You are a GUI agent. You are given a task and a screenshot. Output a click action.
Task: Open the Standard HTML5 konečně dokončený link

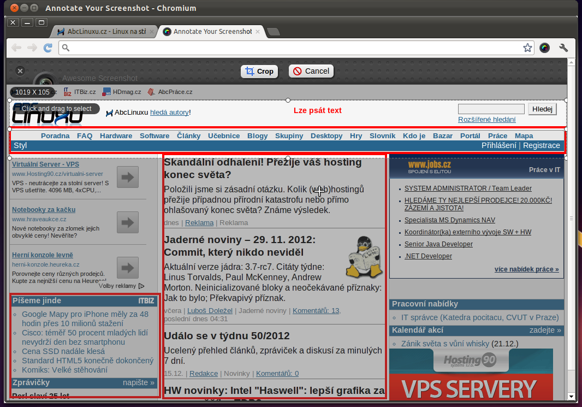87,360
